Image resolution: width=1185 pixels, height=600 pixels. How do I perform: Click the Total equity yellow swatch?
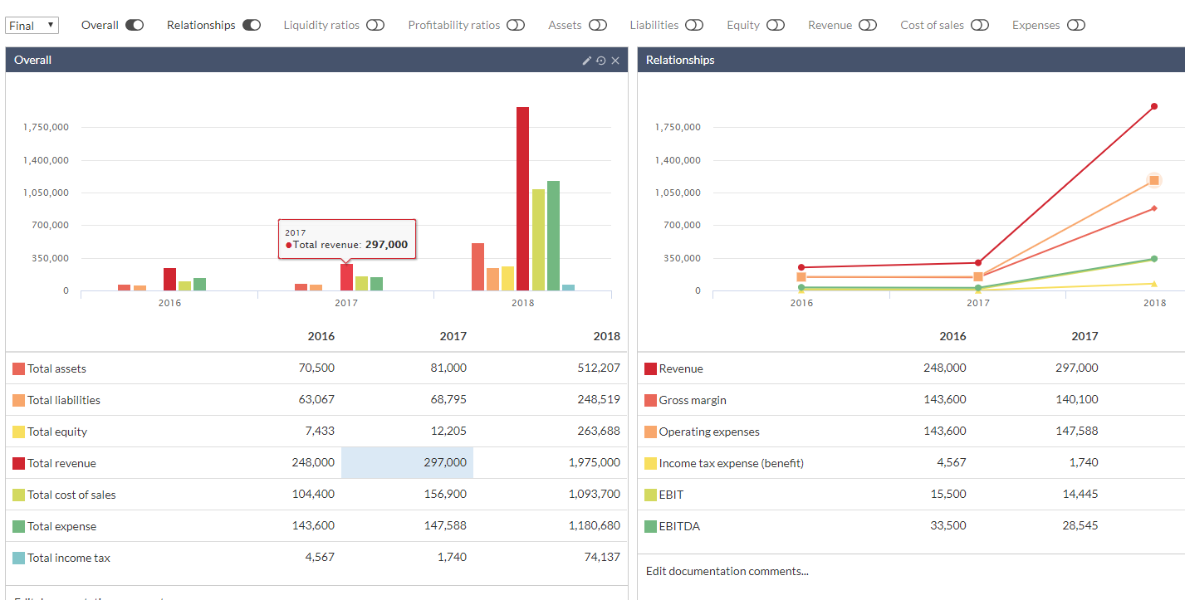click(x=18, y=432)
